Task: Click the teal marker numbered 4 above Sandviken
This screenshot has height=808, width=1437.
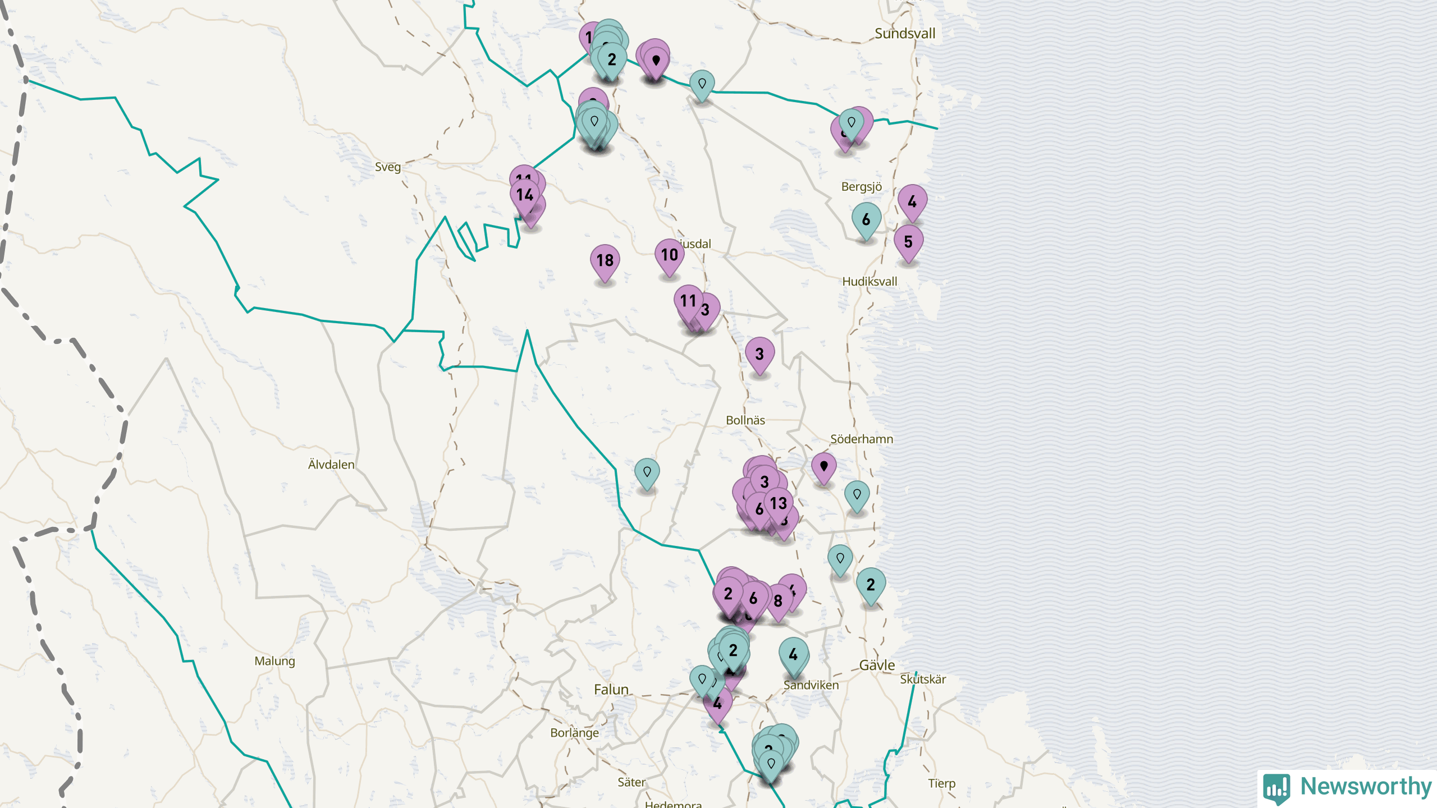Action: pyautogui.click(x=793, y=656)
